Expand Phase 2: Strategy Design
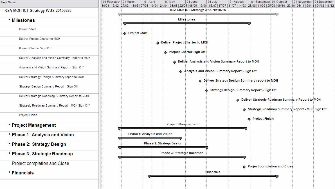 point(9,144)
